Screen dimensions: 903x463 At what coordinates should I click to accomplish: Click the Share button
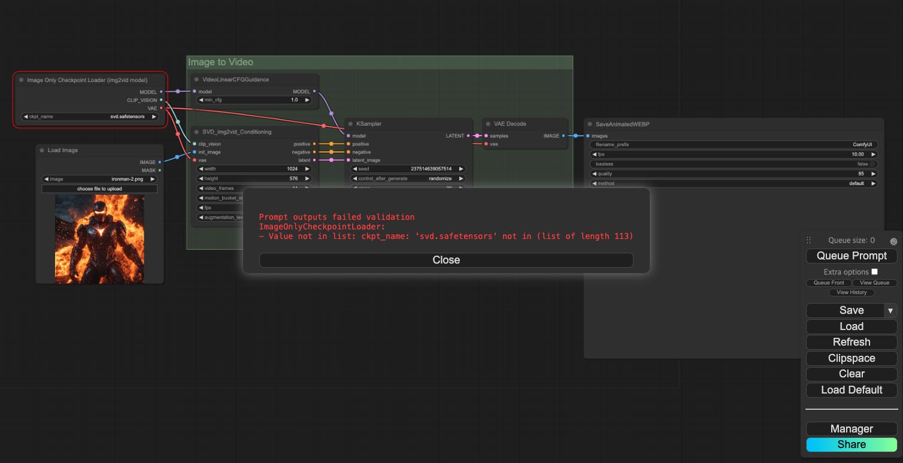[852, 444]
